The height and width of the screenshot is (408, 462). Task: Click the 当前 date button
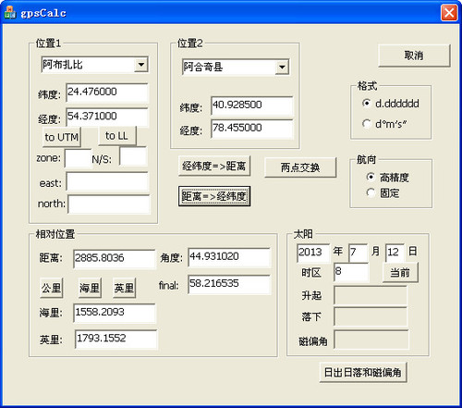click(400, 272)
